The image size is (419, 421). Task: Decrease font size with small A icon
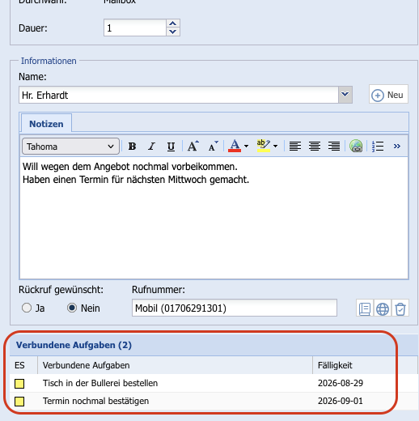pos(213,147)
